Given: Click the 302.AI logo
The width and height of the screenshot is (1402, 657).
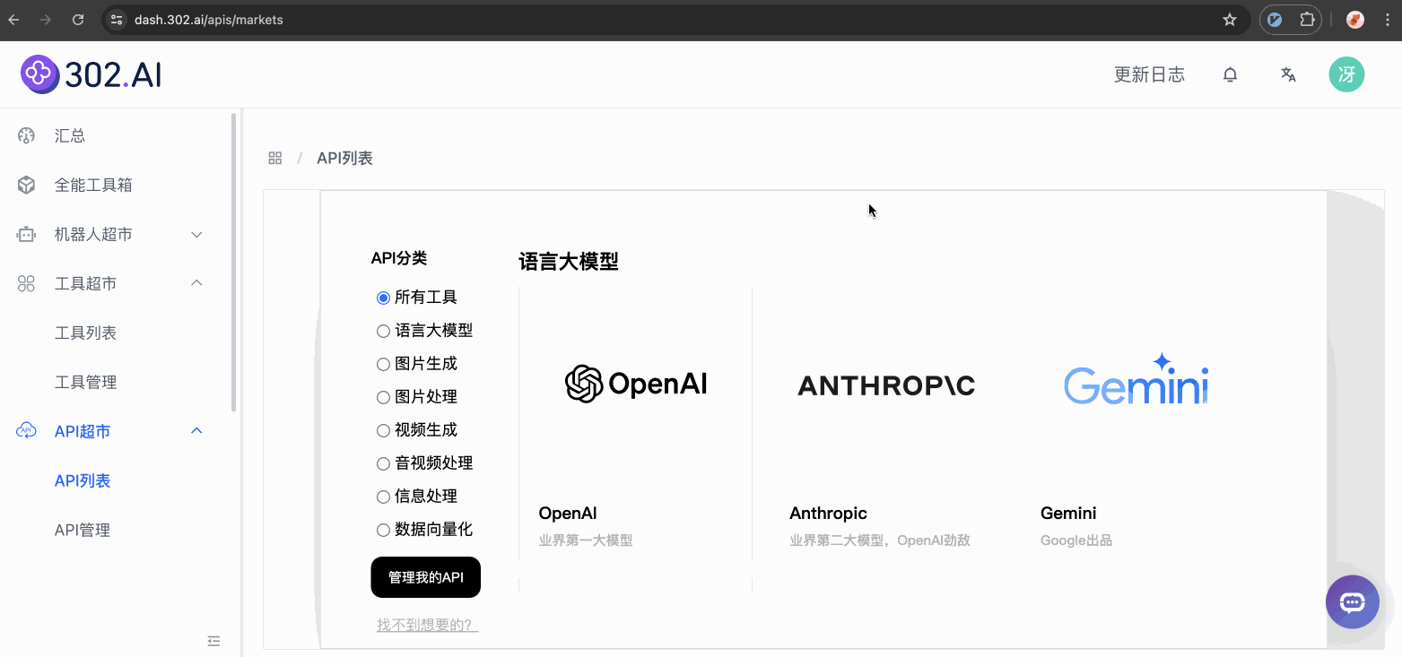Looking at the screenshot, I should [x=91, y=74].
